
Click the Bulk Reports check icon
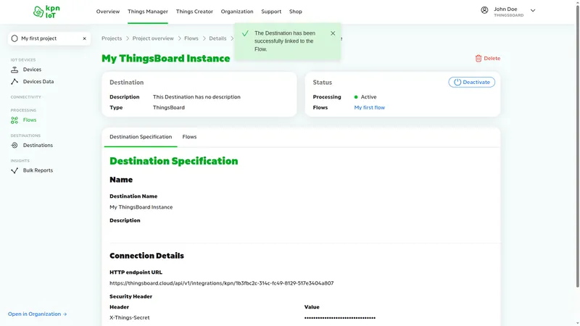point(14,170)
